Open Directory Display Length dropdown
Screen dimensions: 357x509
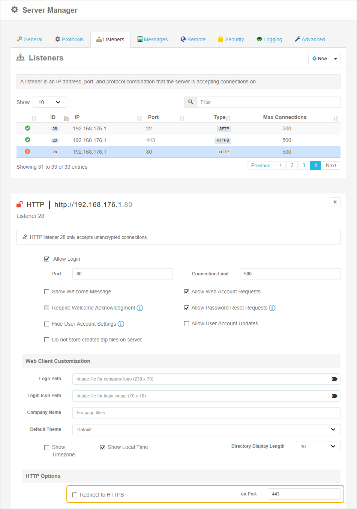(318, 447)
